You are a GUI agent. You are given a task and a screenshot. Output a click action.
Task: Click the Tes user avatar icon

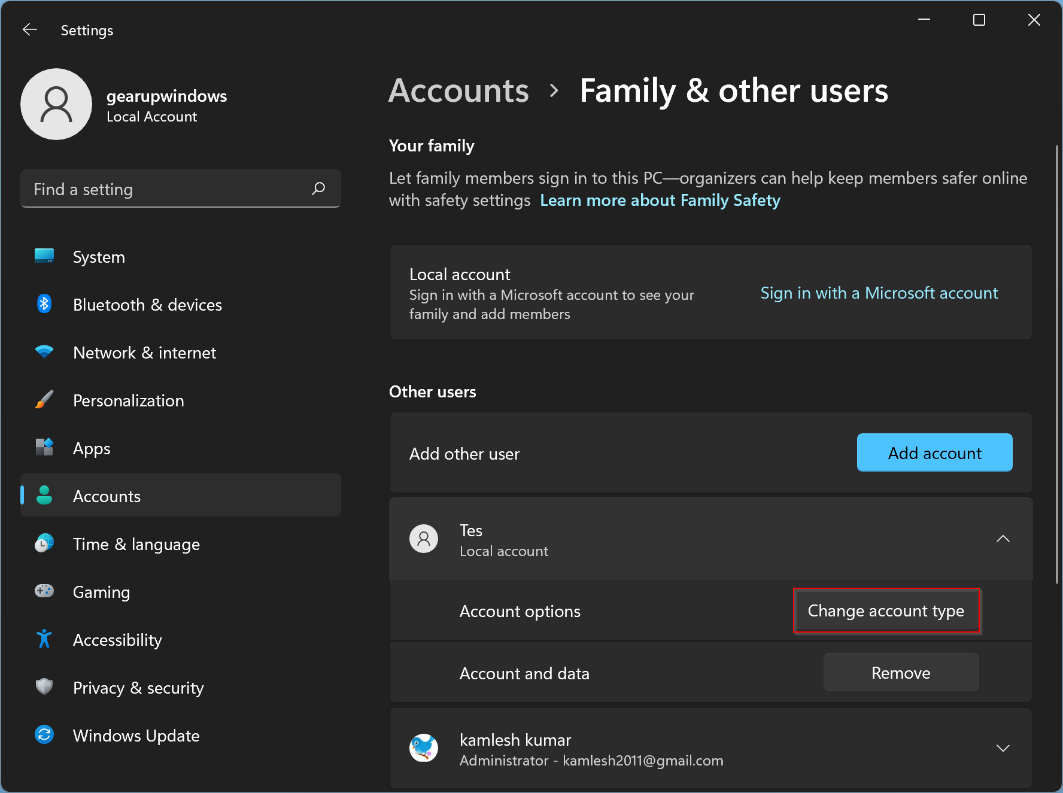click(424, 539)
